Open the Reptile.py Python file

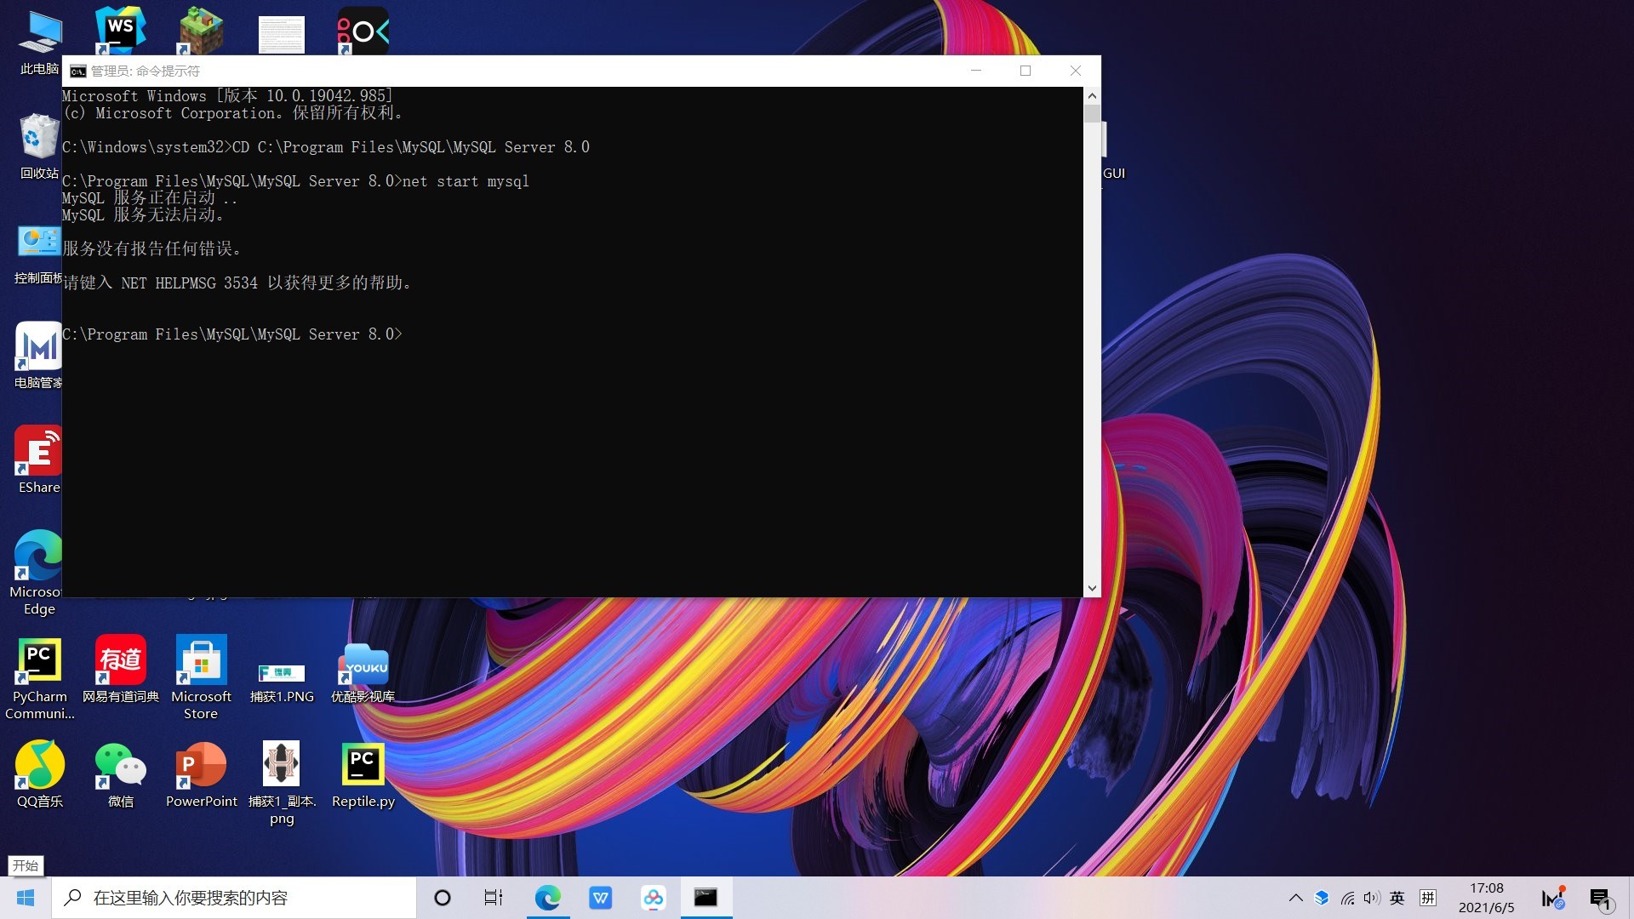pyautogui.click(x=363, y=774)
